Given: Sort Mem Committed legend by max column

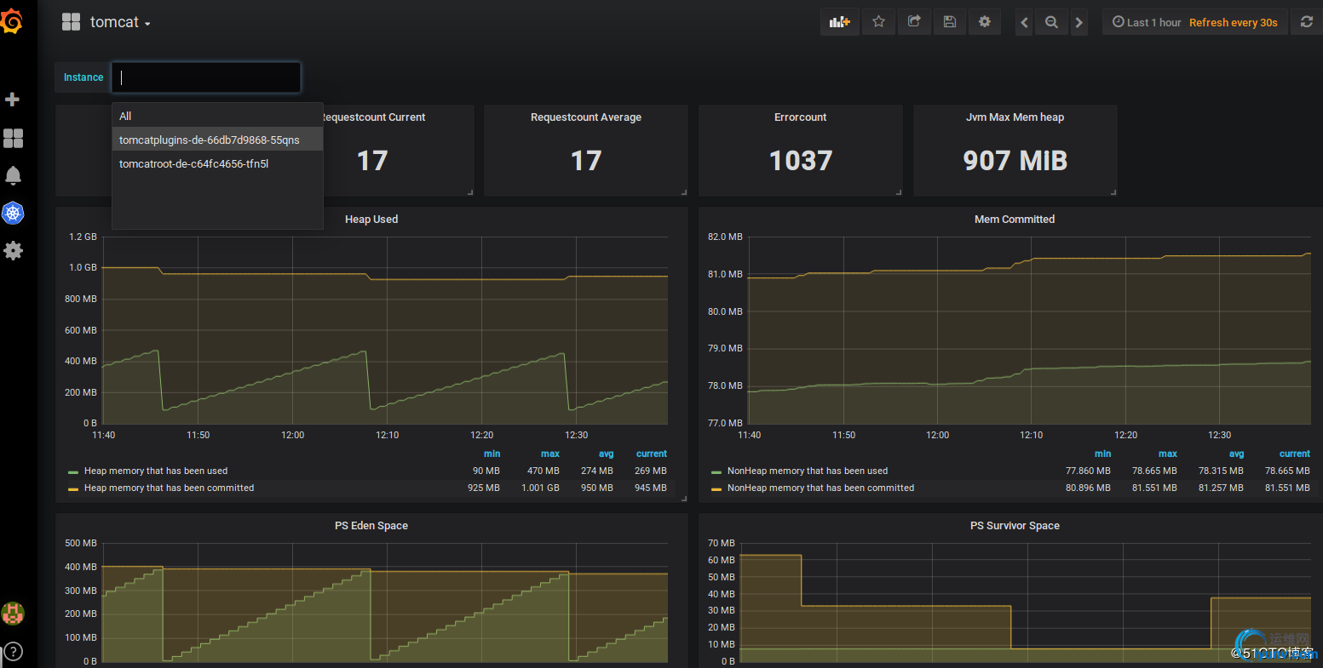Looking at the screenshot, I should click(x=1168, y=454).
